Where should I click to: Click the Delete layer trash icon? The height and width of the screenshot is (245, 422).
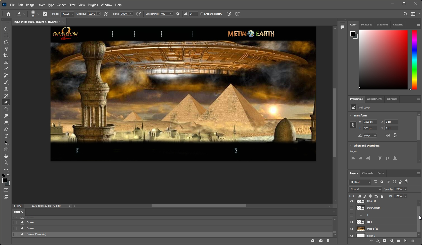tap(412, 241)
